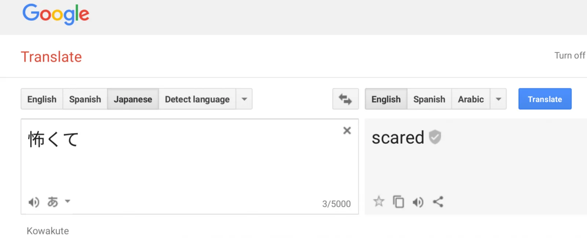Click the あ input method icon
The image size is (587, 238).
tap(53, 202)
